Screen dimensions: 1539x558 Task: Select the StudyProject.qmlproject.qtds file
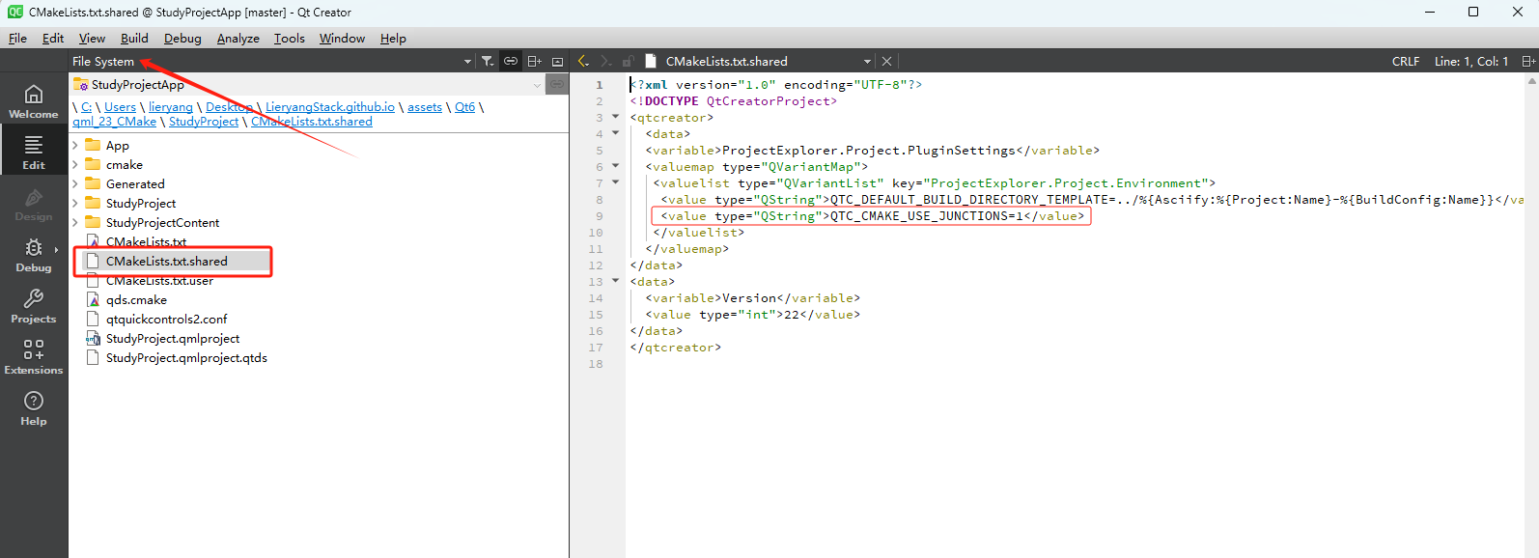186,358
